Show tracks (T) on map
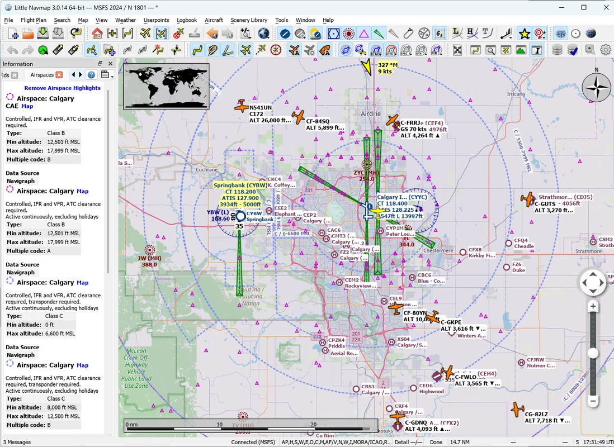 [x=487, y=34]
